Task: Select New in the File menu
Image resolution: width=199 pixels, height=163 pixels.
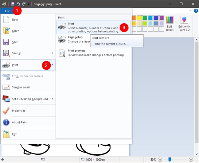Action: tap(28, 20)
